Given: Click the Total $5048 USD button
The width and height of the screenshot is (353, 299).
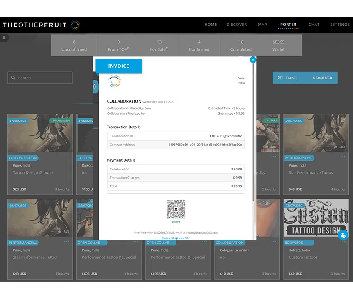Looking at the screenshot, I should point(305,78).
